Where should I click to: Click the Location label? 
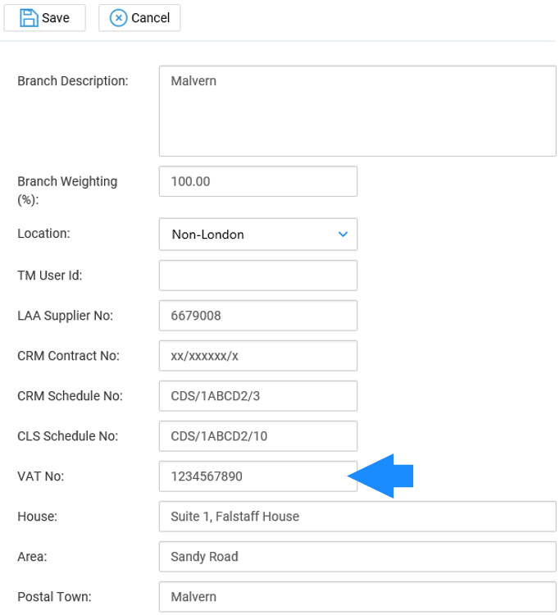(x=43, y=234)
